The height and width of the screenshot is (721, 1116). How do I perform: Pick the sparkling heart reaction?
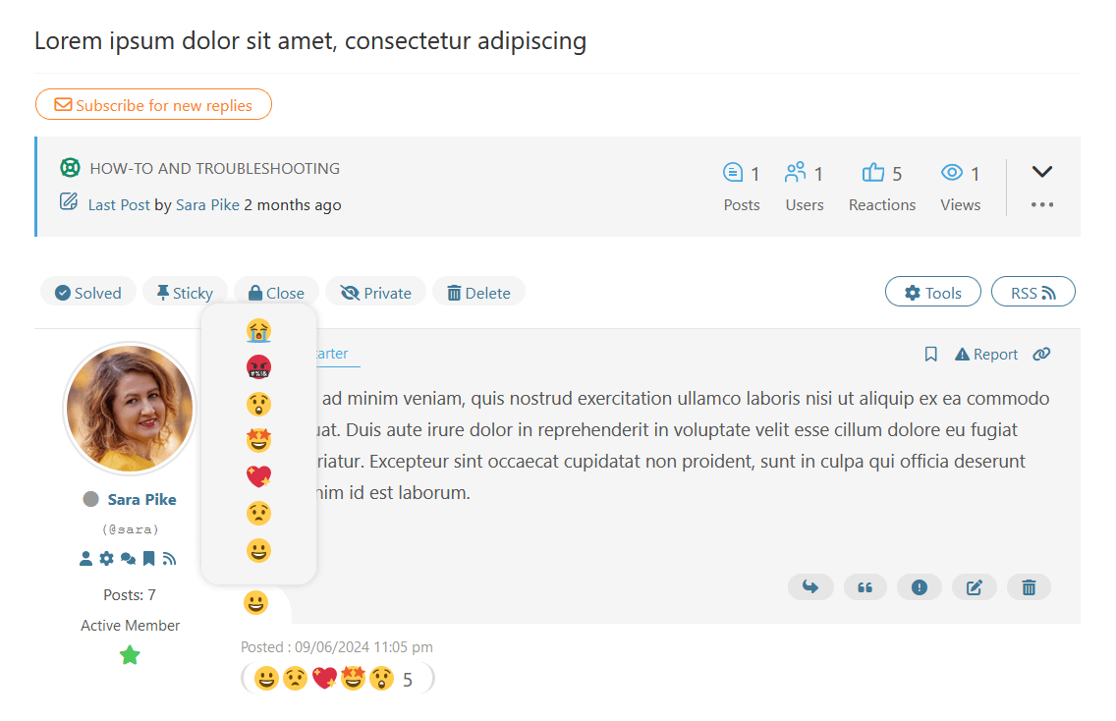pyautogui.click(x=258, y=477)
